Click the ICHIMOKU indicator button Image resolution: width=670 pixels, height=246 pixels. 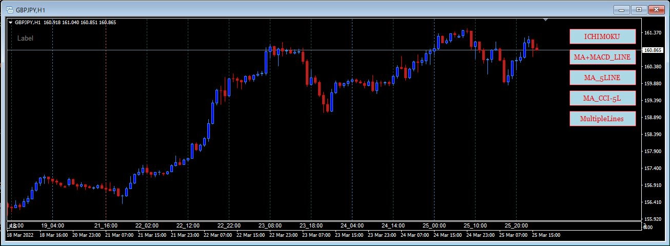pyautogui.click(x=603, y=36)
